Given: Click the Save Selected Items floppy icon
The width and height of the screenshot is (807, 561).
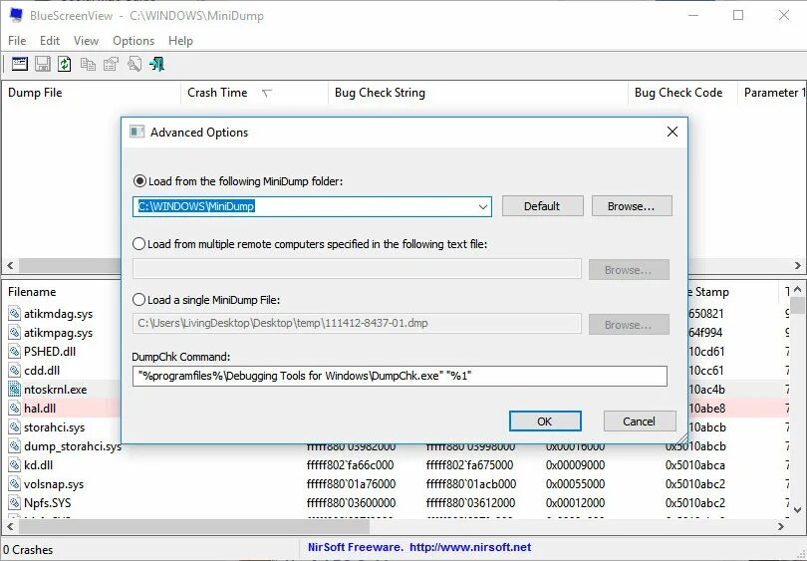Looking at the screenshot, I should coord(42,64).
